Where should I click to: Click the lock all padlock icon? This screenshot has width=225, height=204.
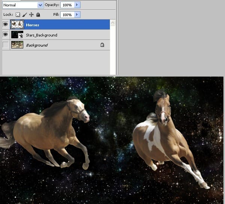point(38,15)
